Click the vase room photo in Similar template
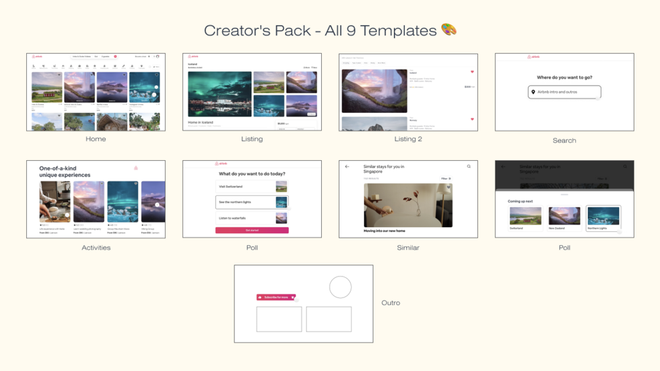 click(408, 206)
